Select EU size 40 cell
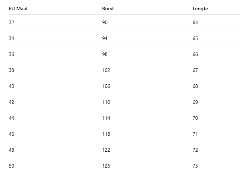This screenshot has width=240, height=180. (x=11, y=86)
